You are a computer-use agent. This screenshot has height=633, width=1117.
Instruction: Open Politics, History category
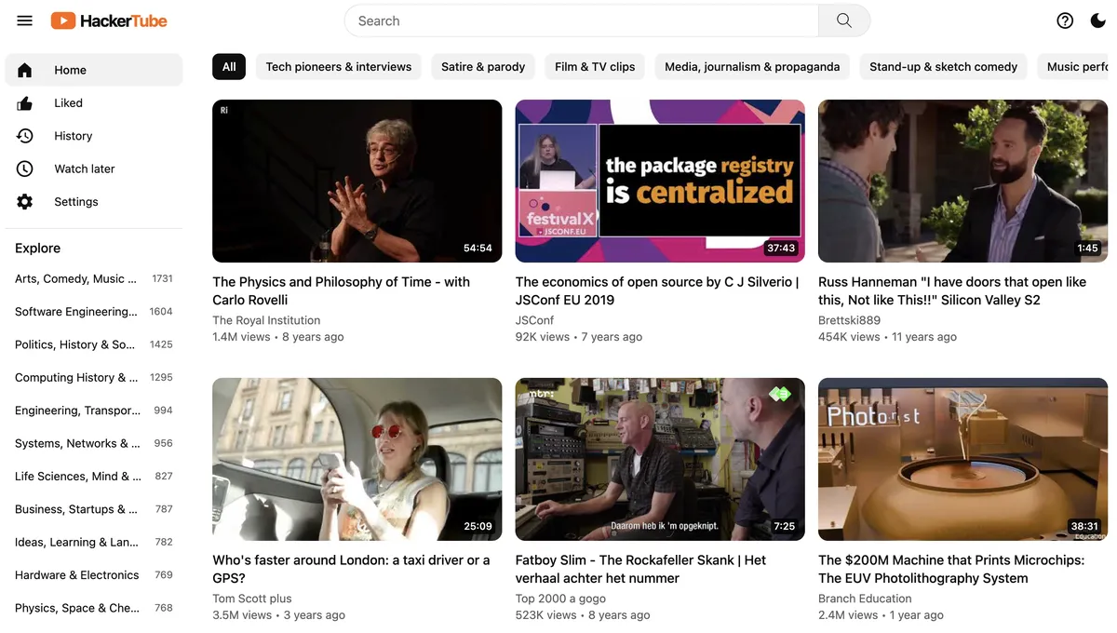coord(94,344)
